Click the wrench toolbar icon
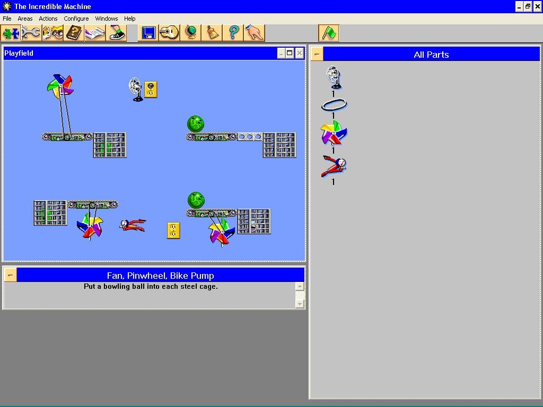 (x=31, y=33)
